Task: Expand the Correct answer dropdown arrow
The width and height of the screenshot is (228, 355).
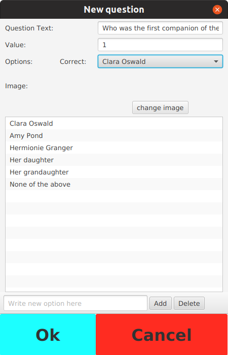Action: coord(216,61)
